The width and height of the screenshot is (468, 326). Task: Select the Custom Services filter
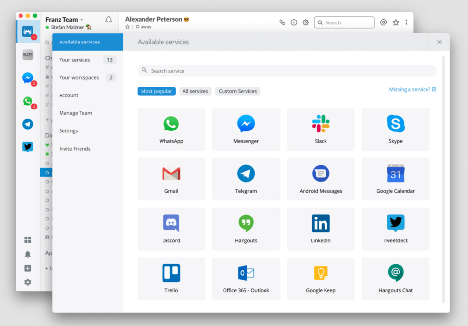[238, 91]
